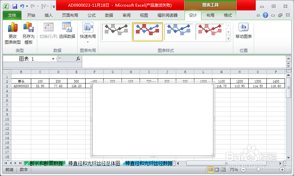Switch to the Home (开始) tab
This screenshot has height=176, width=294.
(x=31, y=15)
